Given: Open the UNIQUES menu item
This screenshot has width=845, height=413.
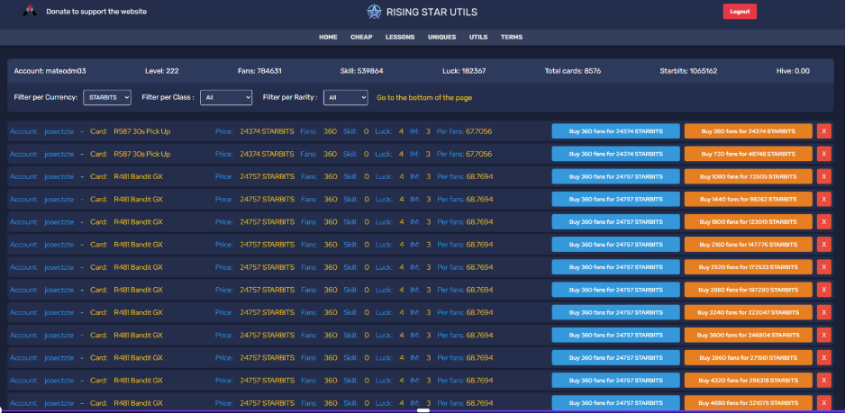Looking at the screenshot, I should 442,37.
